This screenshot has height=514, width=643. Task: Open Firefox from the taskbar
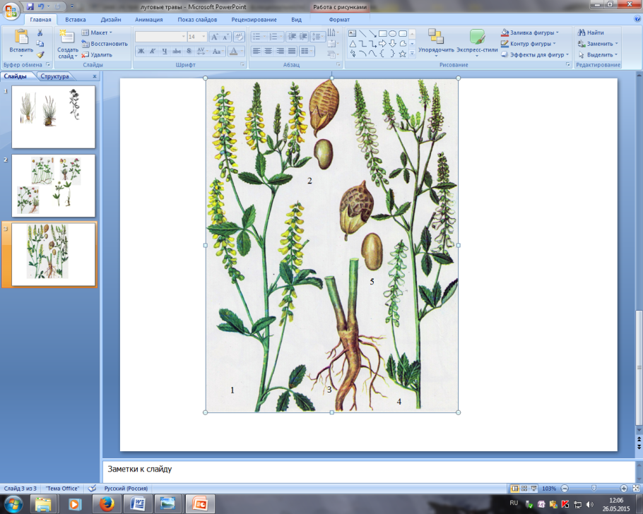point(107,503)
